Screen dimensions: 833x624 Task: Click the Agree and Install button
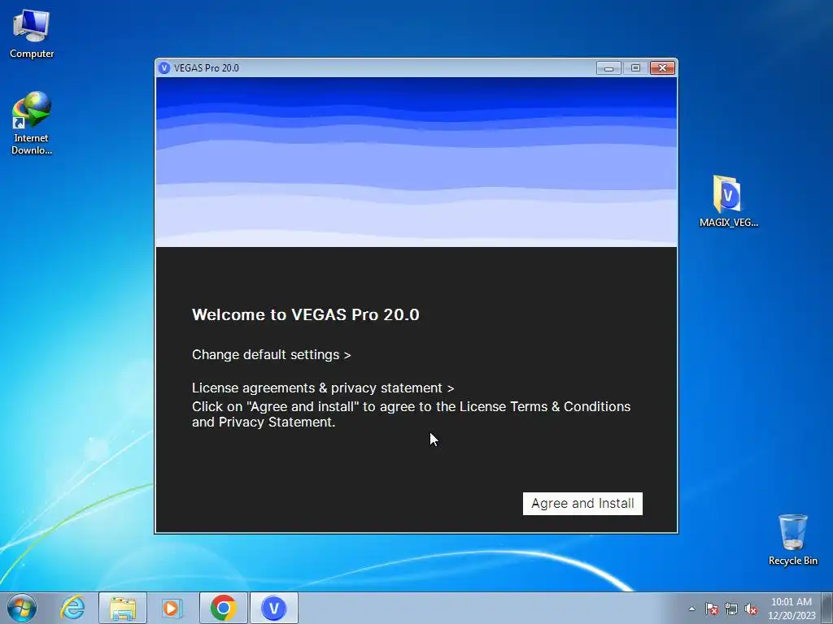[582, 504]
